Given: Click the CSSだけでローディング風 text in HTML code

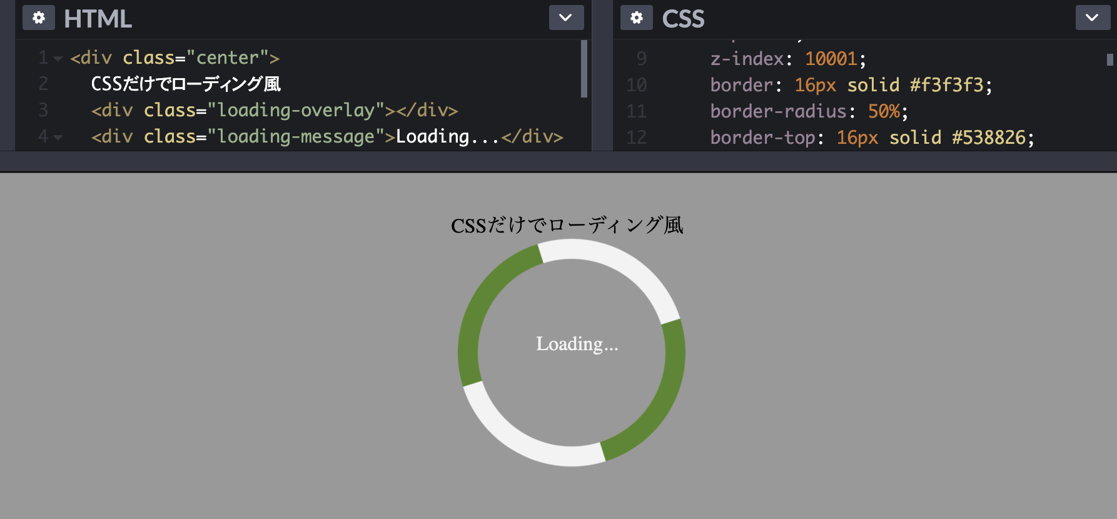Looking at the screenshot, I should click(186, 84).
